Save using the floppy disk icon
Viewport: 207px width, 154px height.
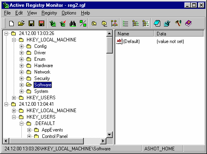pyautogui.click(x=31, y=23)
